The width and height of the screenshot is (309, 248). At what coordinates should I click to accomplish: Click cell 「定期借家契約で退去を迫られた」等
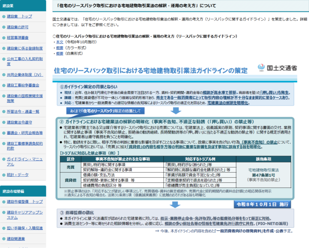tap(200, 180)
